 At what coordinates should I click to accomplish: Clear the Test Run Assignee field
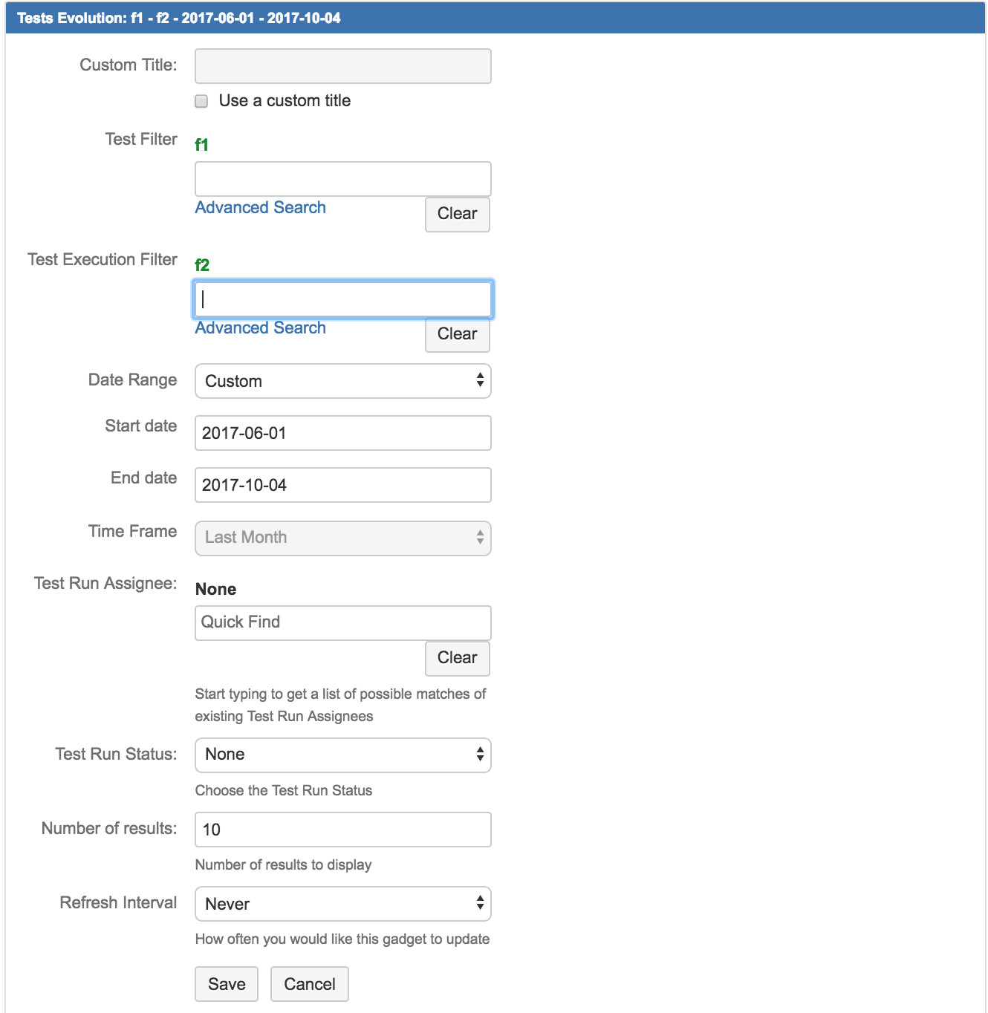tap(458, 658)
